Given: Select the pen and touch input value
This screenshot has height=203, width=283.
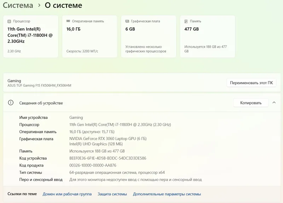Looking at the screenshot, I should pyautogui.click(x=135, y=180).
